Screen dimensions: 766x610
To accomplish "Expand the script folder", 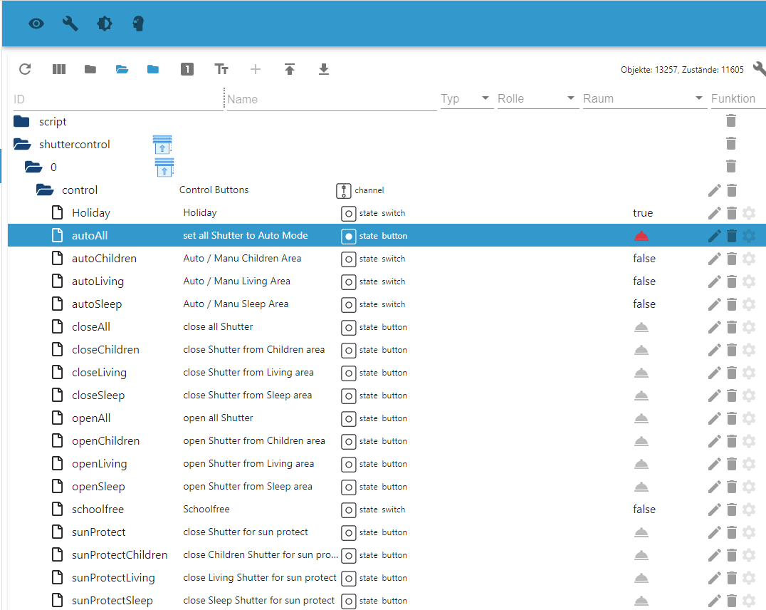I will (21, 121).
